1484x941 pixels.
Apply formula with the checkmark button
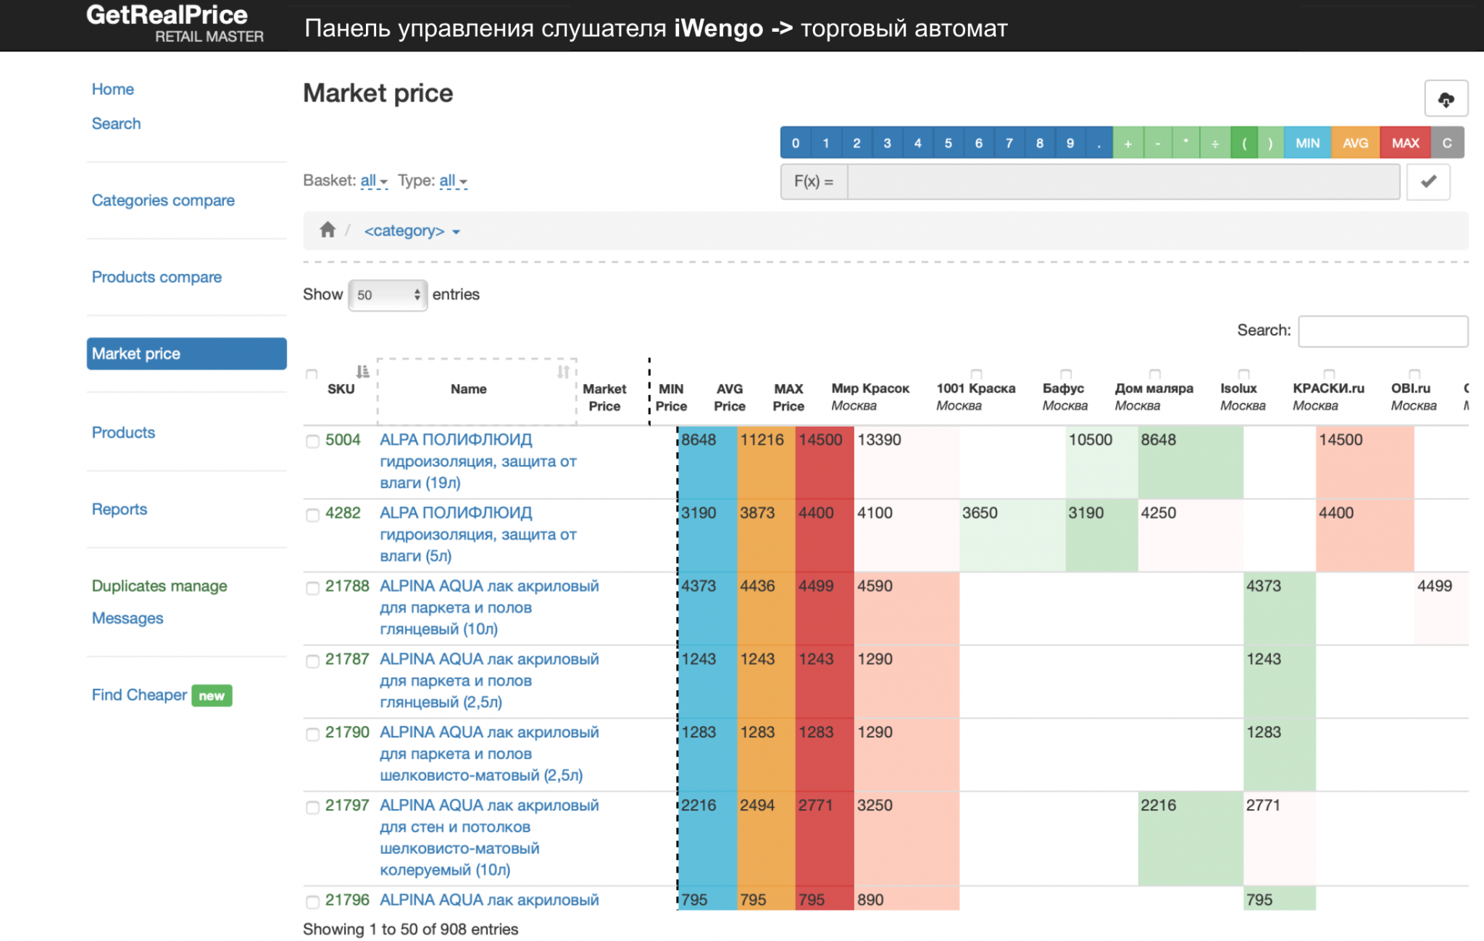(x=1428, y=181)
